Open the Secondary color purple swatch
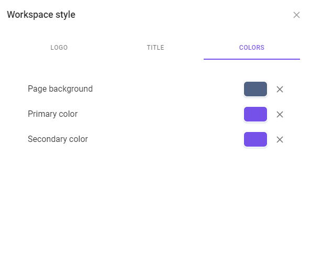 point(256,139)
